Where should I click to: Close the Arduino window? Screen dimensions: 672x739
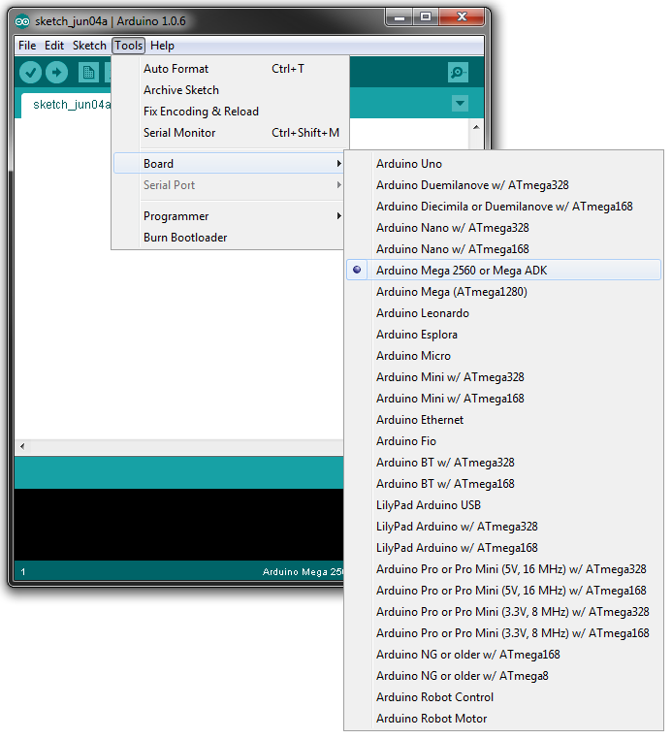[462, 17]
